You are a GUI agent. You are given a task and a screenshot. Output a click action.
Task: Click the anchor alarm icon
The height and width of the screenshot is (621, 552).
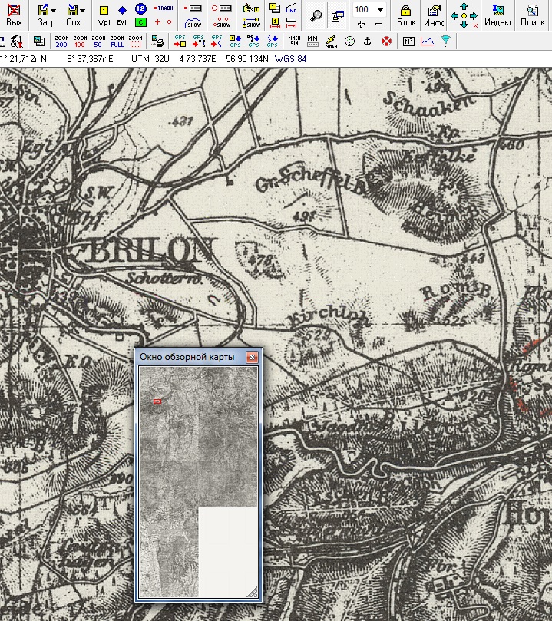pyautogui.click(x=368, y=41)
